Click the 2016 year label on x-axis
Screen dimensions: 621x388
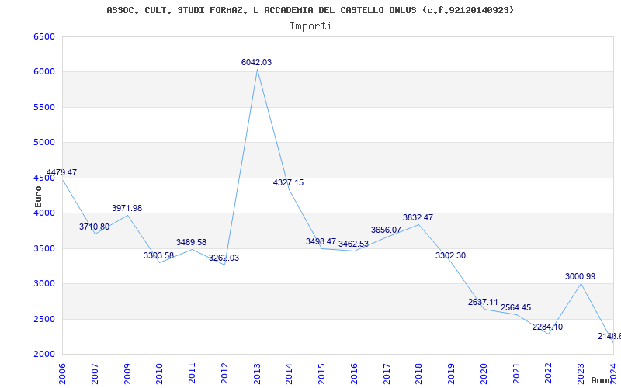(354, 373)
